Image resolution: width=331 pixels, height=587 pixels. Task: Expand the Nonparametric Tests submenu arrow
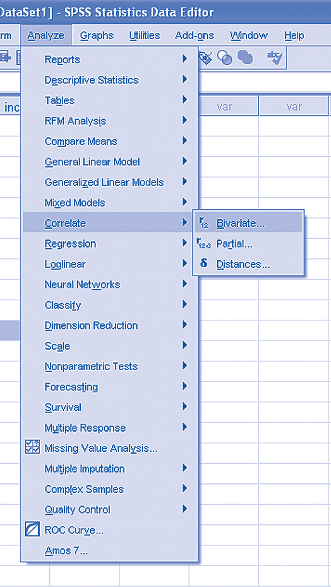point(184,366)
